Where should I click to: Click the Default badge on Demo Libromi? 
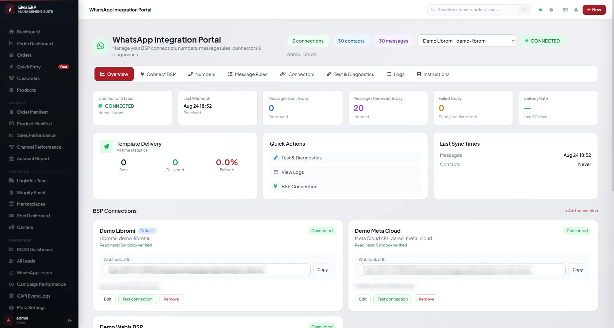[x=147, y=231]
